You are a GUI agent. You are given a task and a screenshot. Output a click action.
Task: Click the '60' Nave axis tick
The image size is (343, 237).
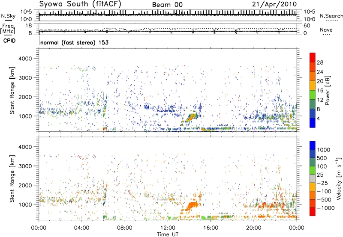click(307, 26)
